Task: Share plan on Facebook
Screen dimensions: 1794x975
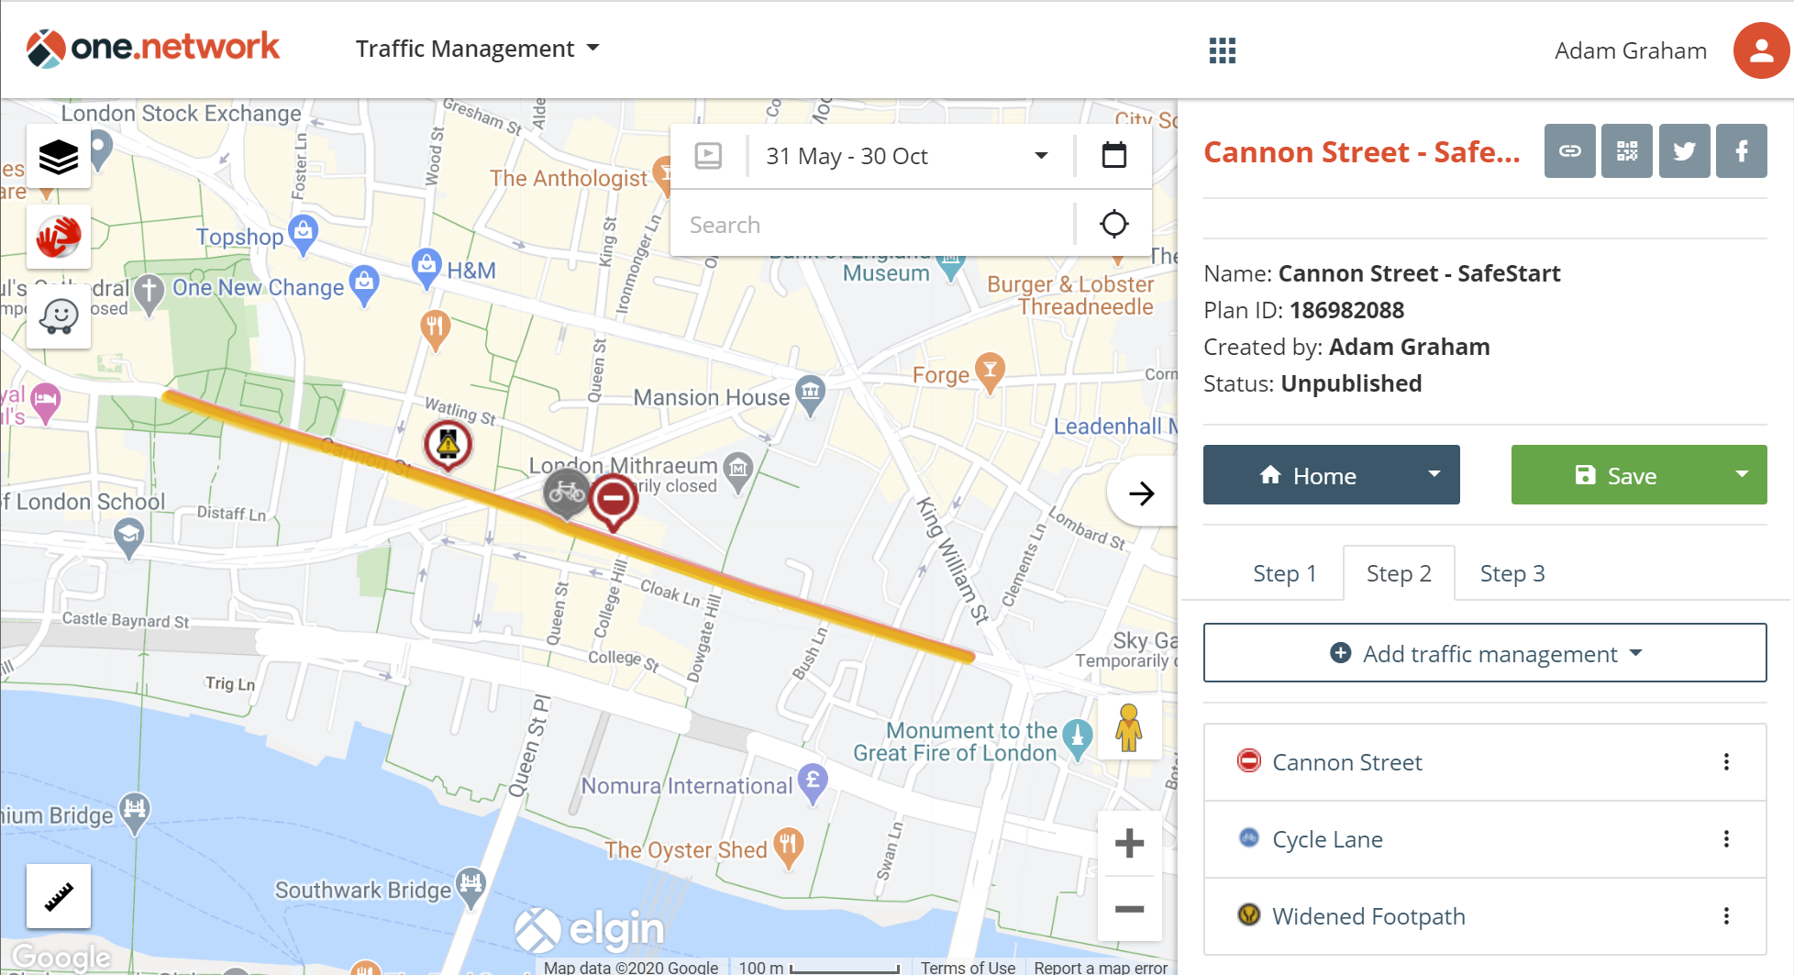Action: 1742,151
